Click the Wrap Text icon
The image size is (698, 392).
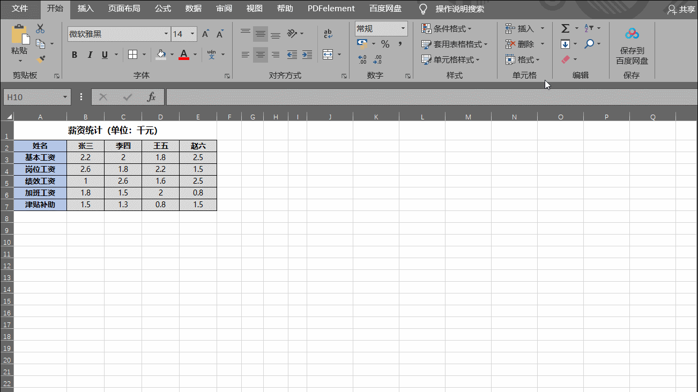pos(328,34)
